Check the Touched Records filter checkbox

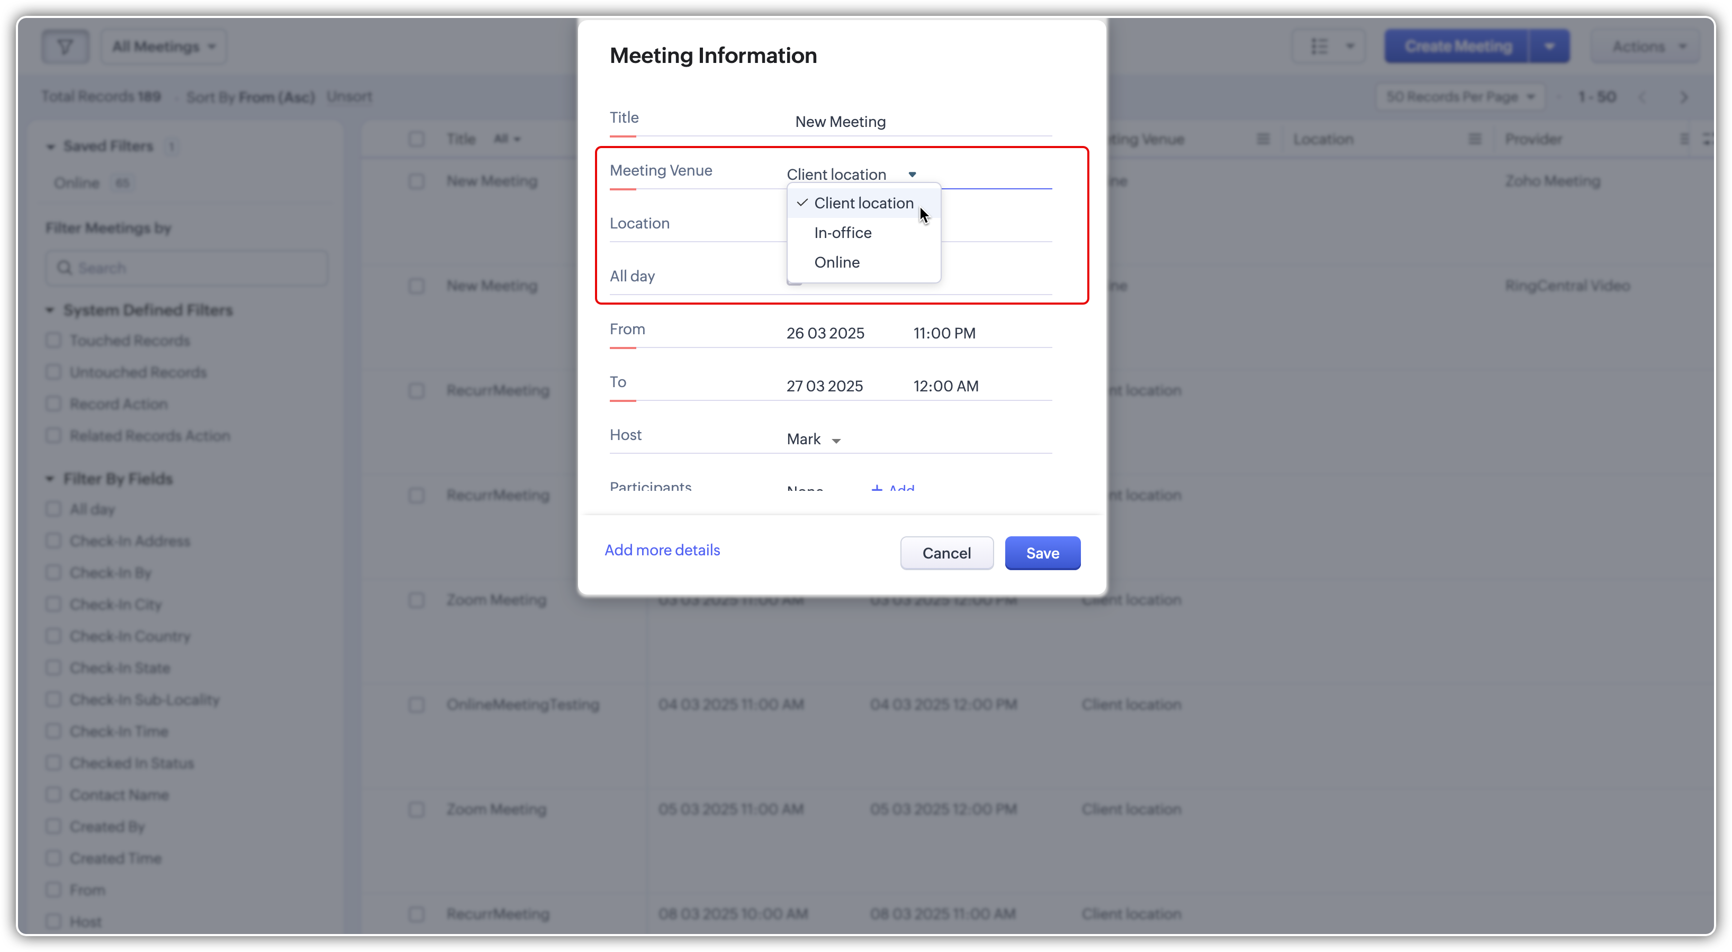click(54, 341)
